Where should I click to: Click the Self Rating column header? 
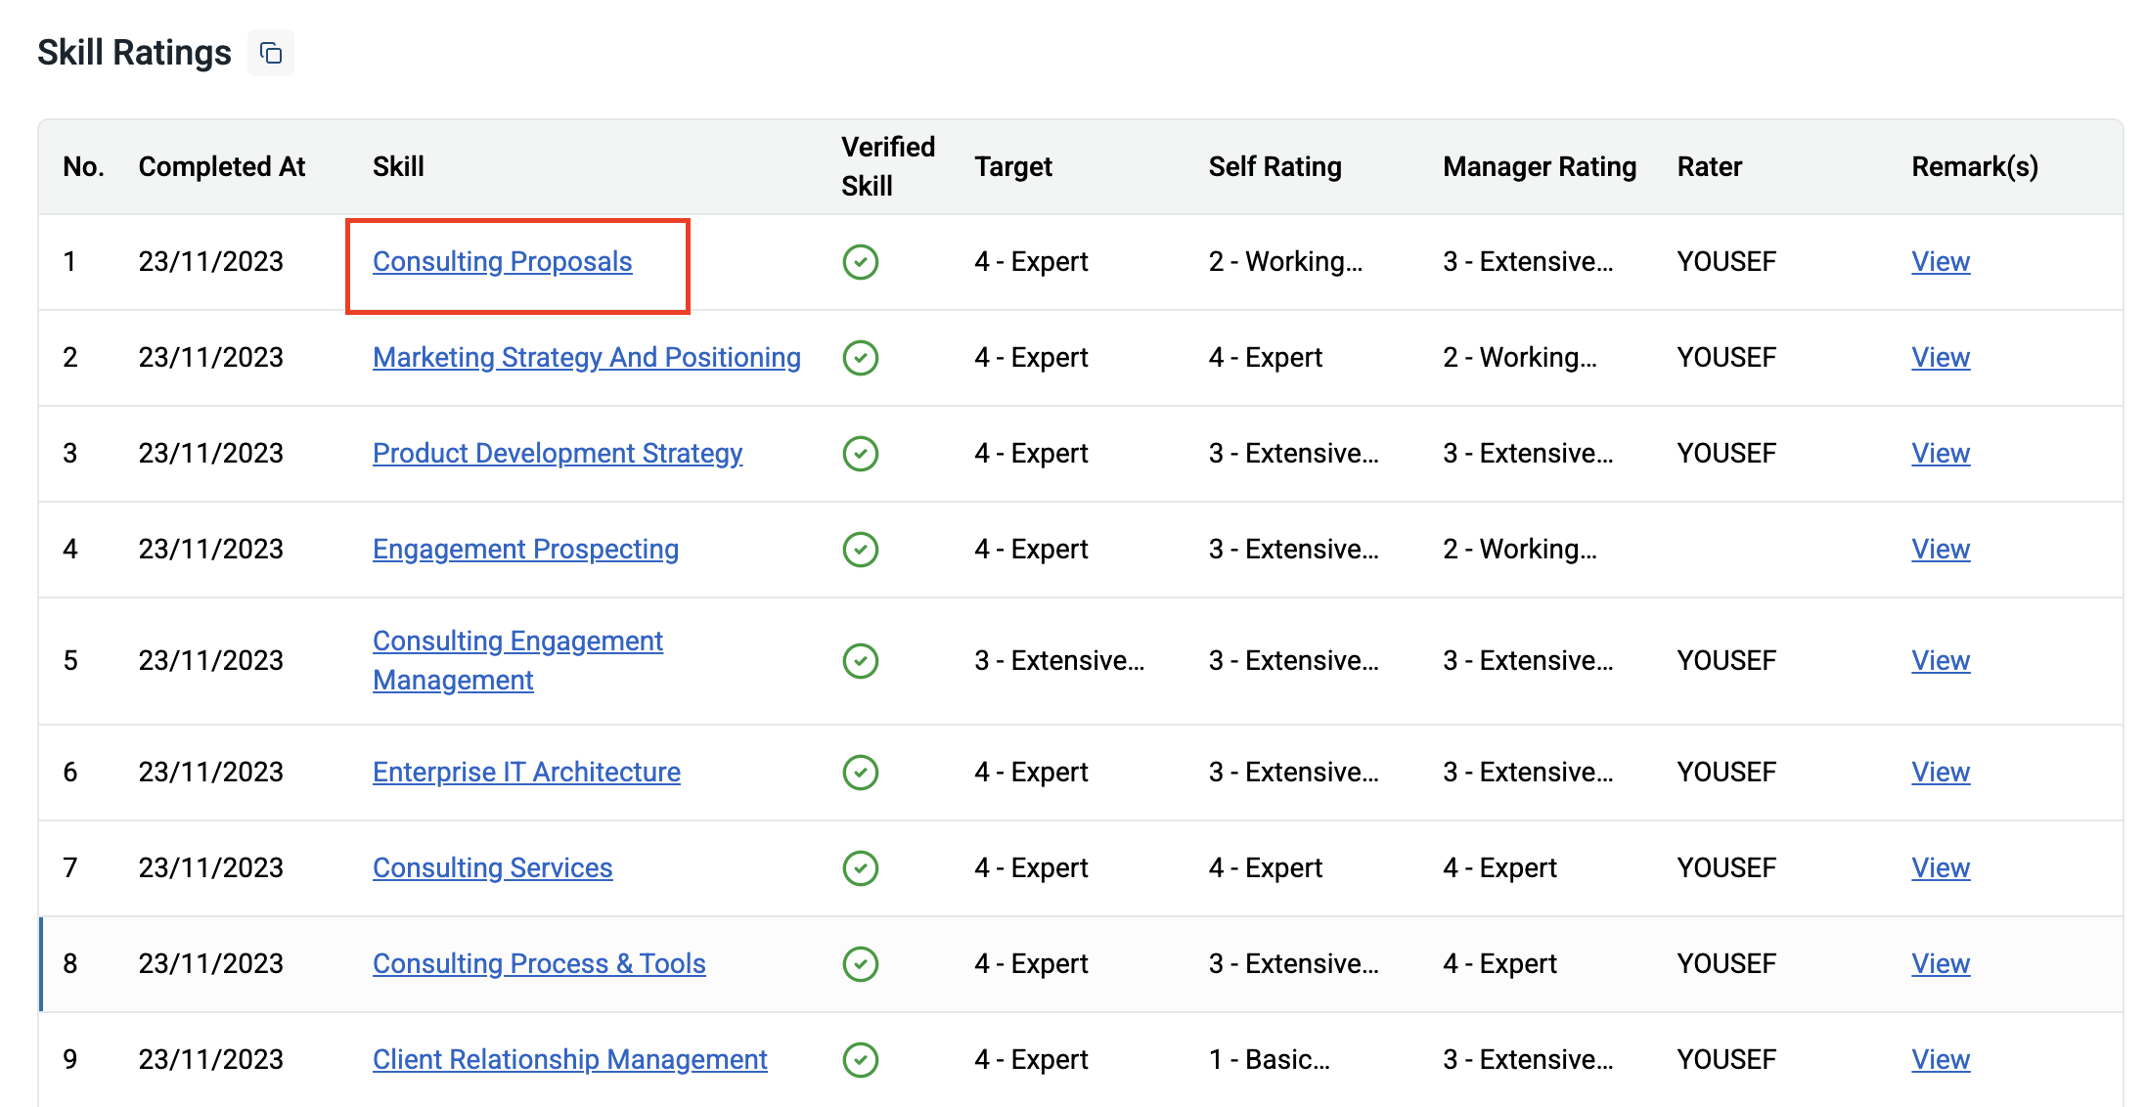point(1274,167)
